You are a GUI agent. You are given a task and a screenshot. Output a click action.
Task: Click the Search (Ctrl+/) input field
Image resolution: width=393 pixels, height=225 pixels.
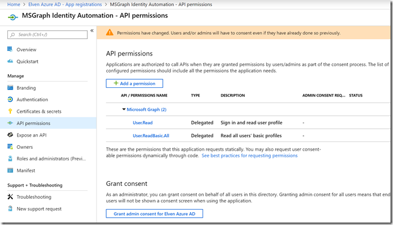[48, 35]
